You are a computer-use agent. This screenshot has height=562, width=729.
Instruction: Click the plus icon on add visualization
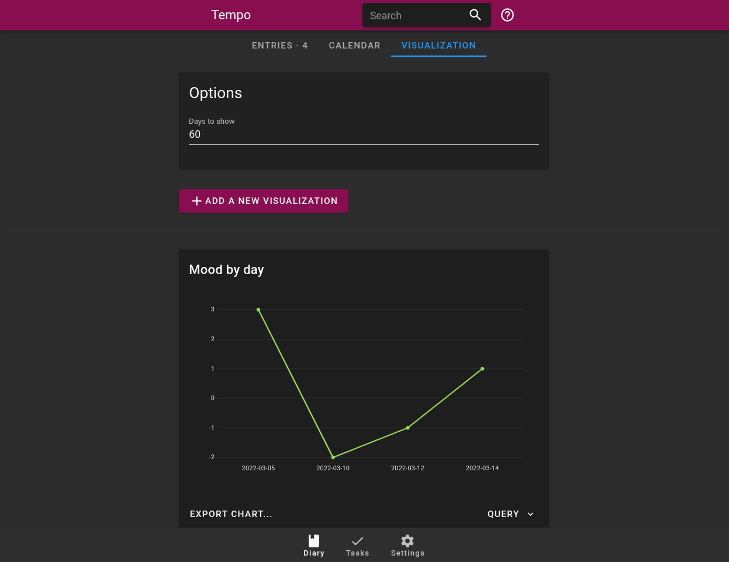point(197,201)
